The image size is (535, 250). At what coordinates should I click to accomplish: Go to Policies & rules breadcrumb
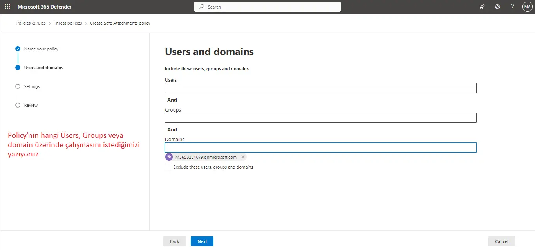[31, 23]
